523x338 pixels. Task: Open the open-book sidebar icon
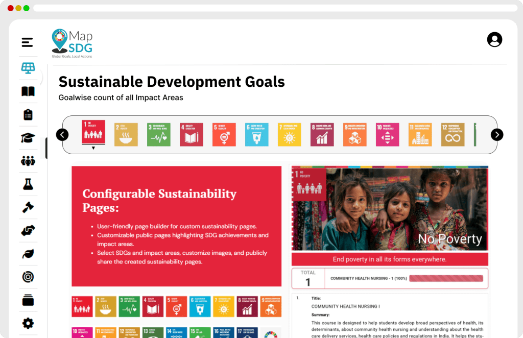[x=28, y=91]
